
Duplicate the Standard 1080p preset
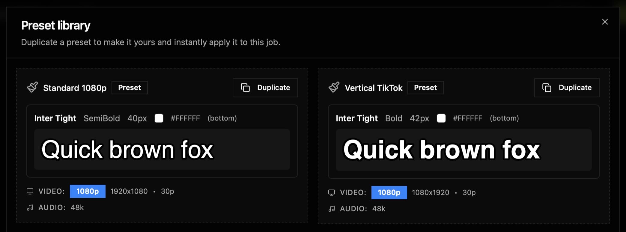click(x=265, y=88)
